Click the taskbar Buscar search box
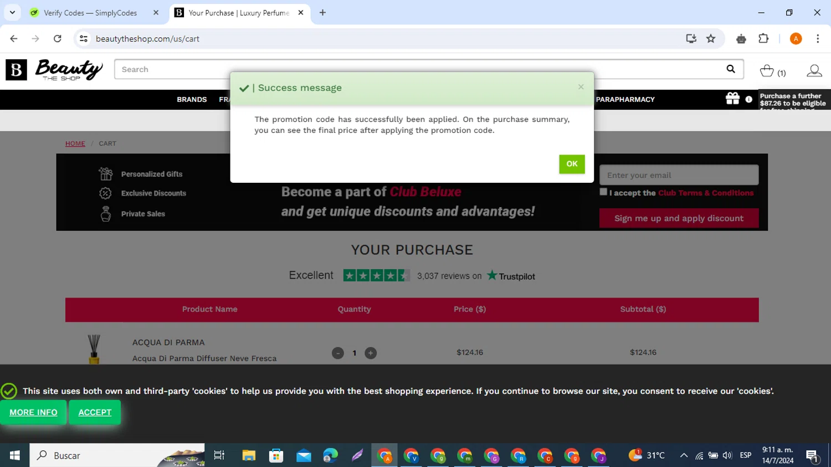Image resolution: width=831 pixels, height=467 pixels. 117,455
